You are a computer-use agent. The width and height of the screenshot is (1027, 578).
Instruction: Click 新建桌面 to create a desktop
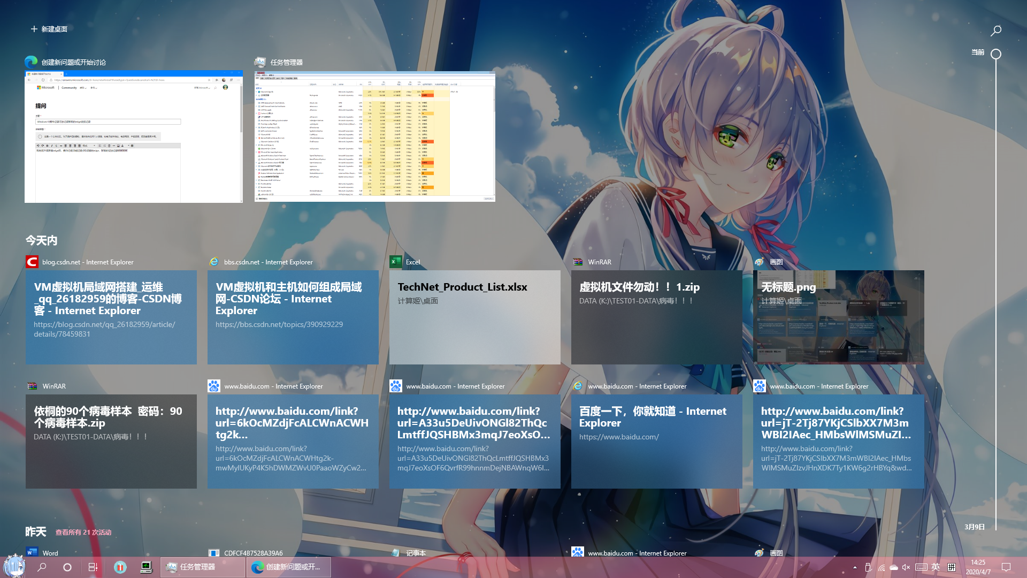(x=49, y=29)
